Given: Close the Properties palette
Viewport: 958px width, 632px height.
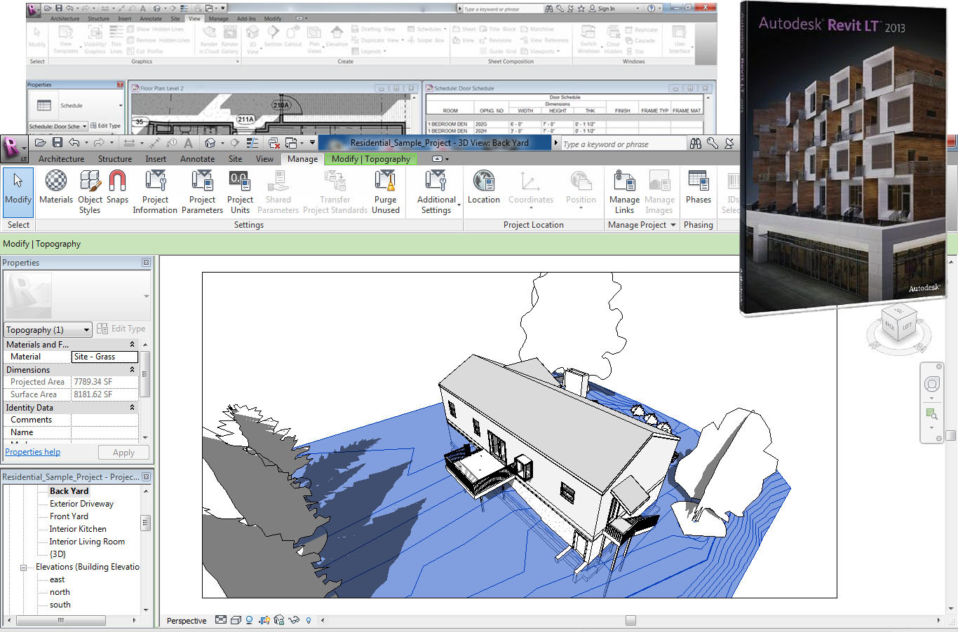Looking at the screenshot, I should (146, 263).
